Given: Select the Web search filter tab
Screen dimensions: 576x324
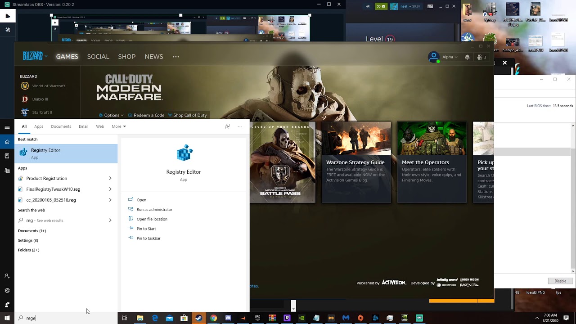Looking at the screenshot, I should click(100, 126).
